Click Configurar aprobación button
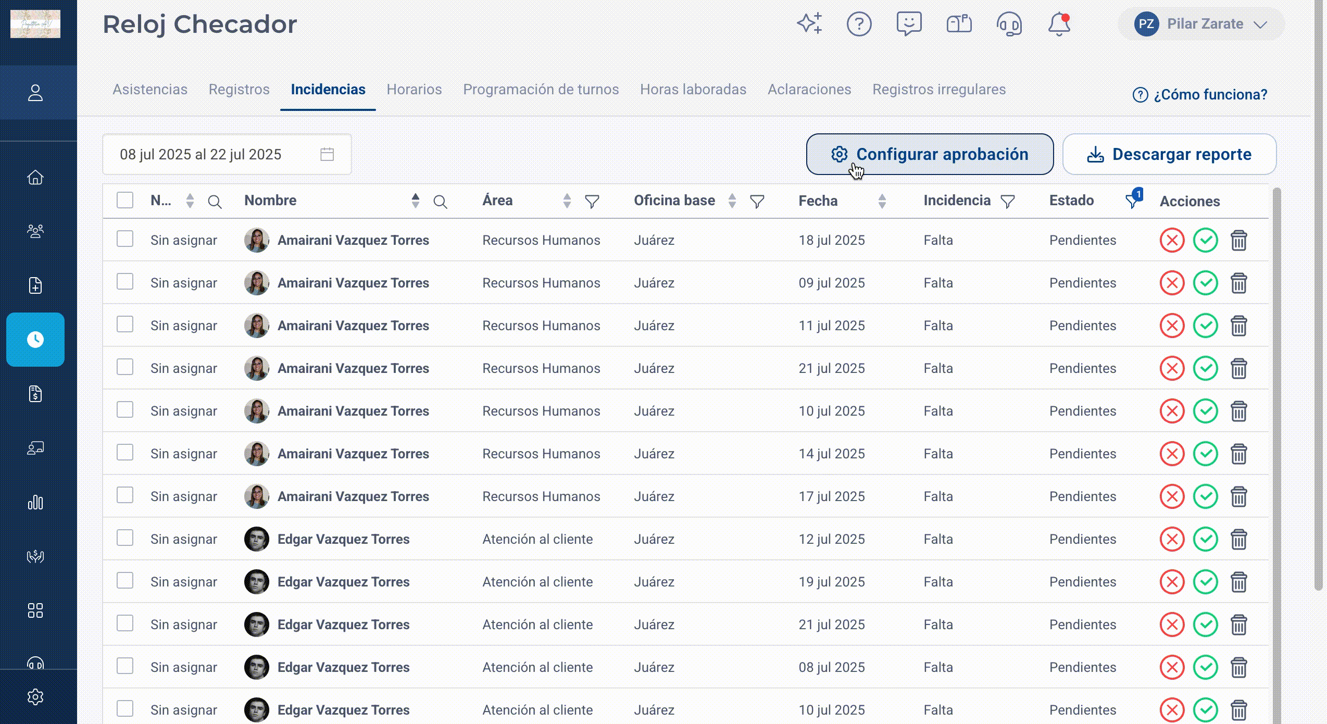This screenshot has height=724, width=1327. (x=930, y=154)
